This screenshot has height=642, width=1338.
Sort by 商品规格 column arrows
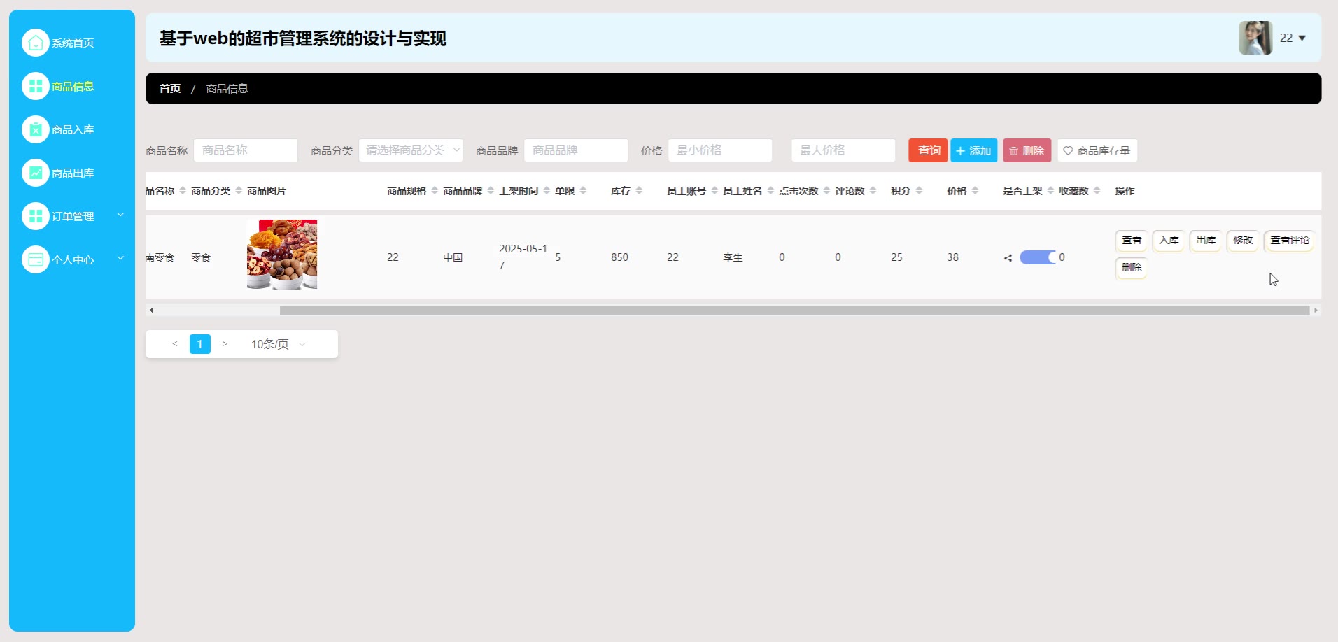435,191
